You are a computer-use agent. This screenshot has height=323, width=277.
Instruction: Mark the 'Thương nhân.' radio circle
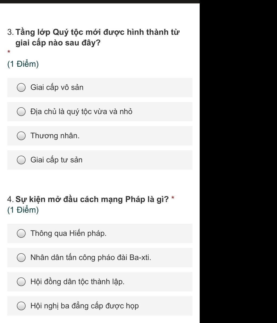21,136
